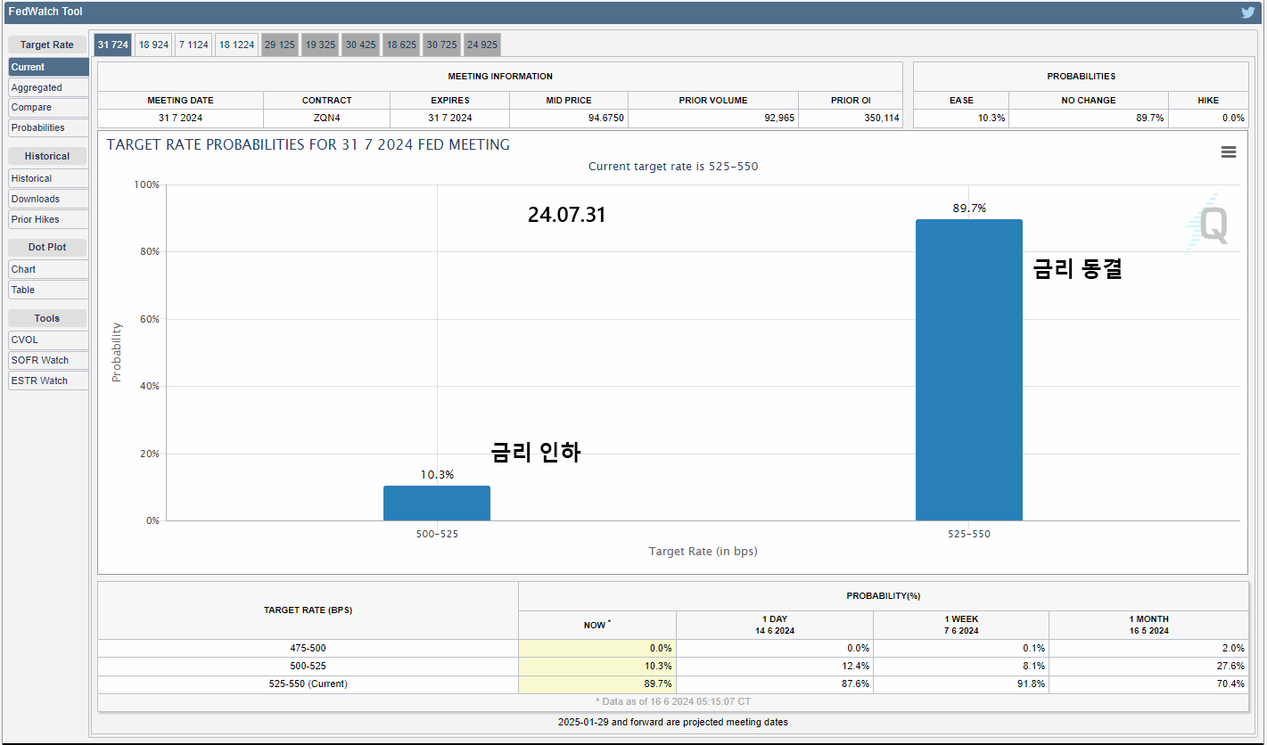Click the ZQN4 contract cell
The image size is (1267, 745).
(326, 118)
